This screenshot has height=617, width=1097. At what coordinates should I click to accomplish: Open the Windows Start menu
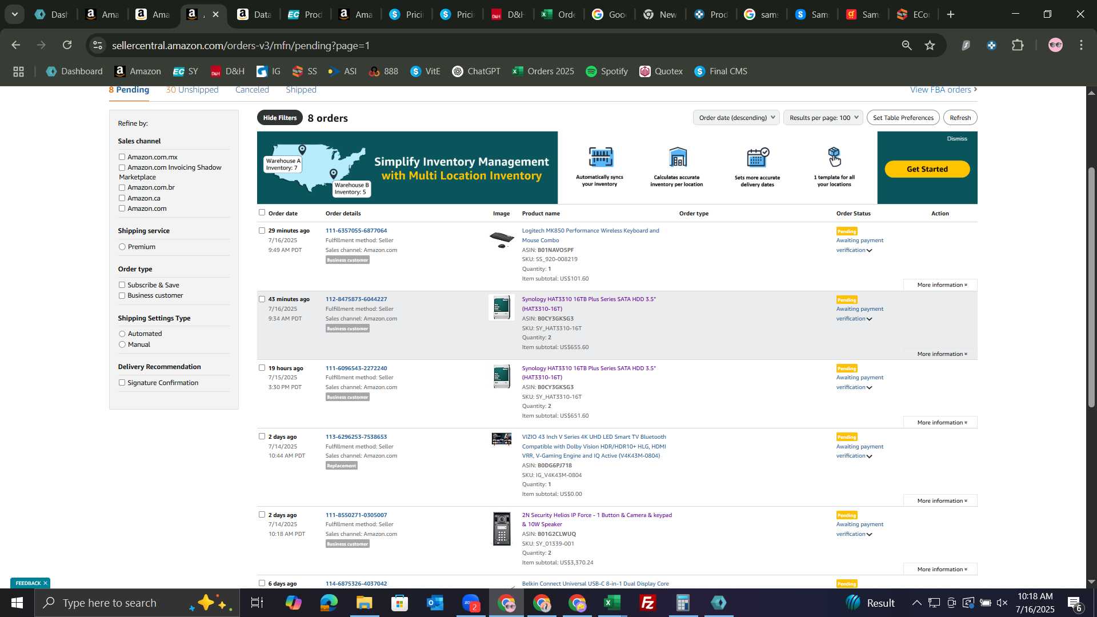(17, 603)
